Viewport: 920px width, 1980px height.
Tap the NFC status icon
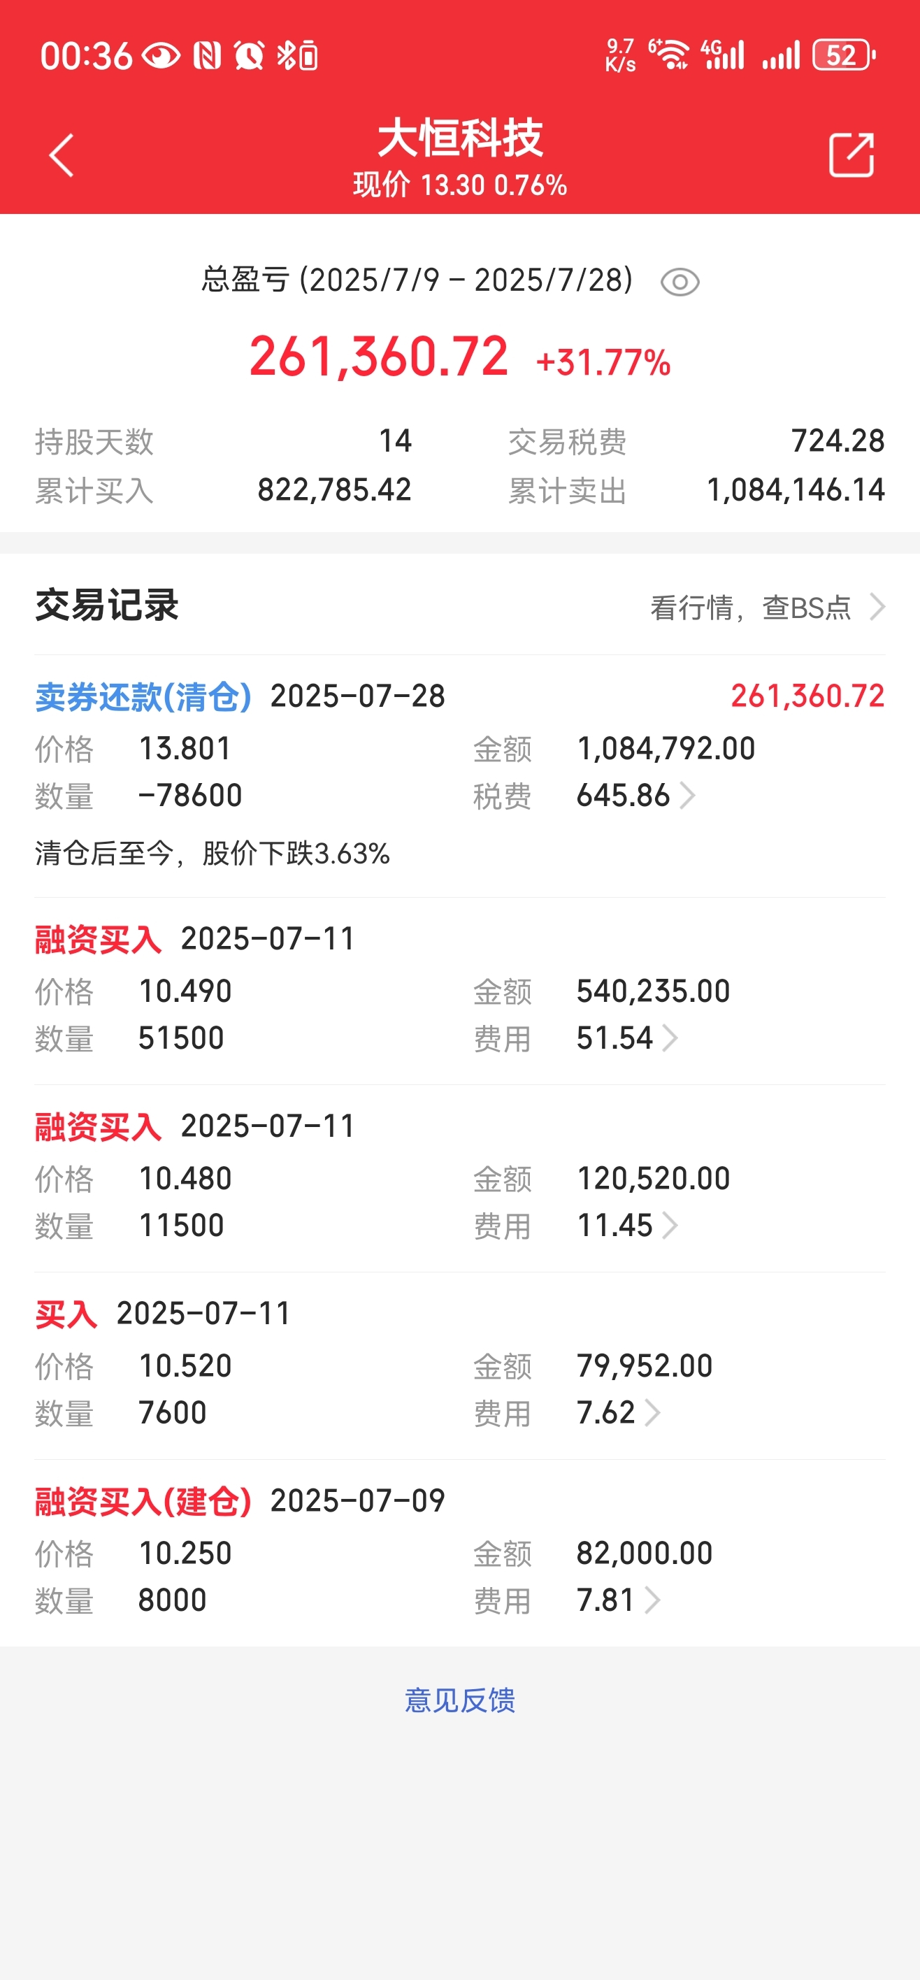point(208,55)
